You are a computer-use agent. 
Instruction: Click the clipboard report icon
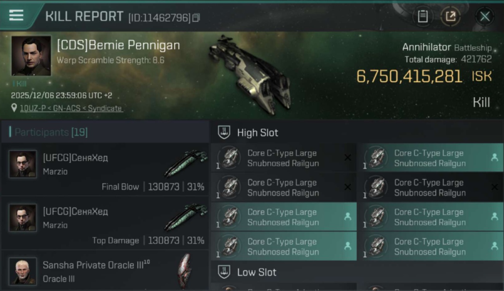click(423, 16)
